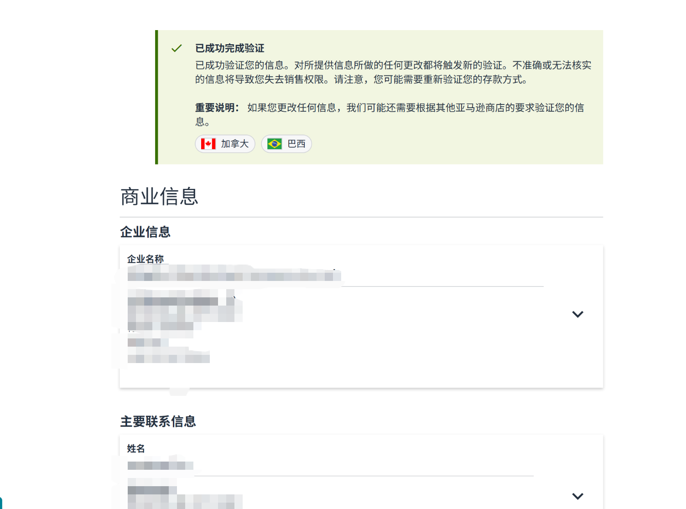Click the blurred contact name value
The image size is (686, 509).
160,465
